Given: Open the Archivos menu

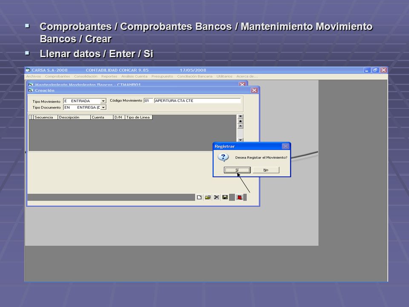Looking at the screenshot, I should pyautogui.click(x=33, y=76).
